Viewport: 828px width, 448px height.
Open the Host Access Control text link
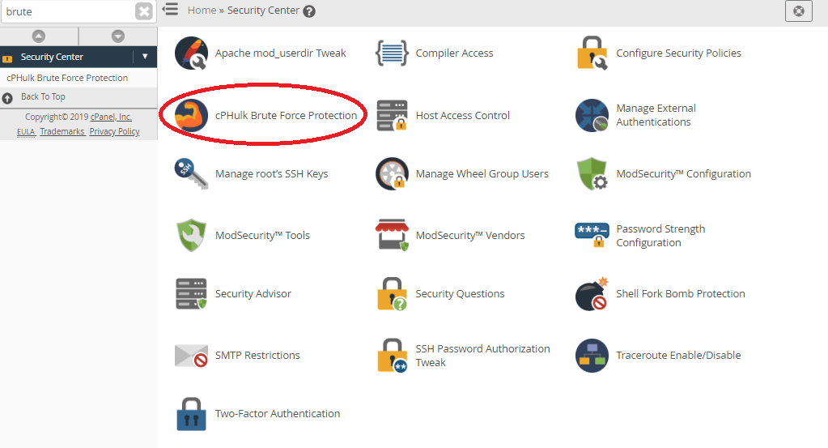(x=463, y=115)
